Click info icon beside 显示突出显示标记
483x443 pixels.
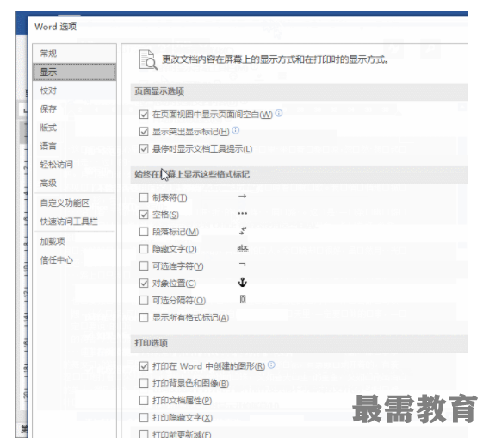coord(236,130)
